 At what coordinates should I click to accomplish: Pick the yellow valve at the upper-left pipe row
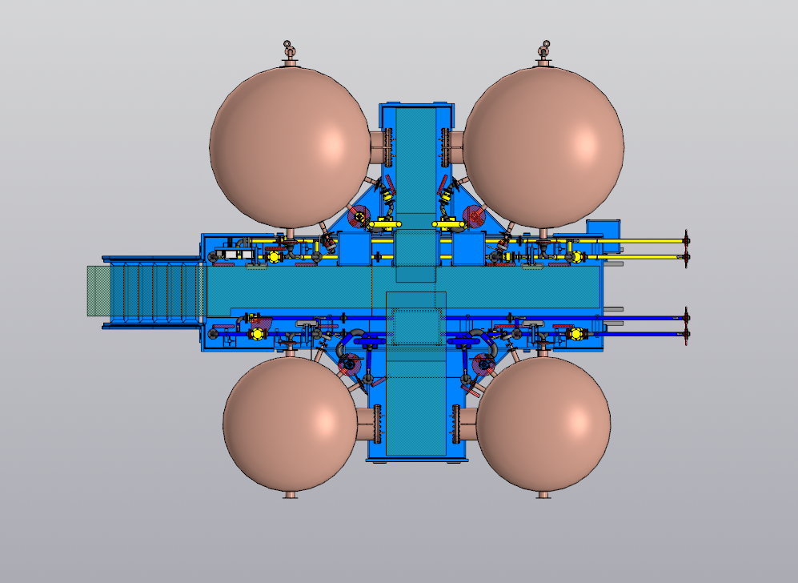coord(275,256)
